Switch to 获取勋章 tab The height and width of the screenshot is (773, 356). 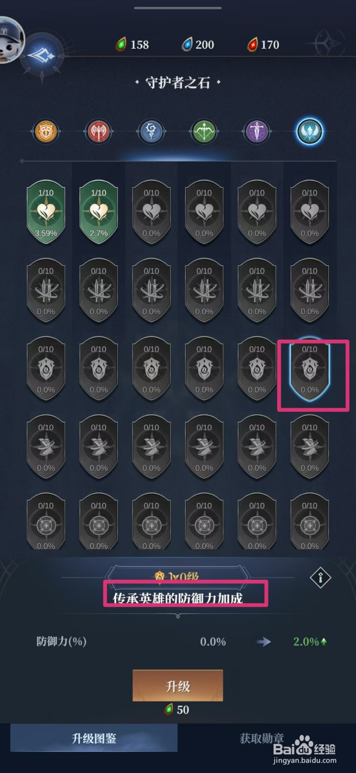[x=262, y=738]
